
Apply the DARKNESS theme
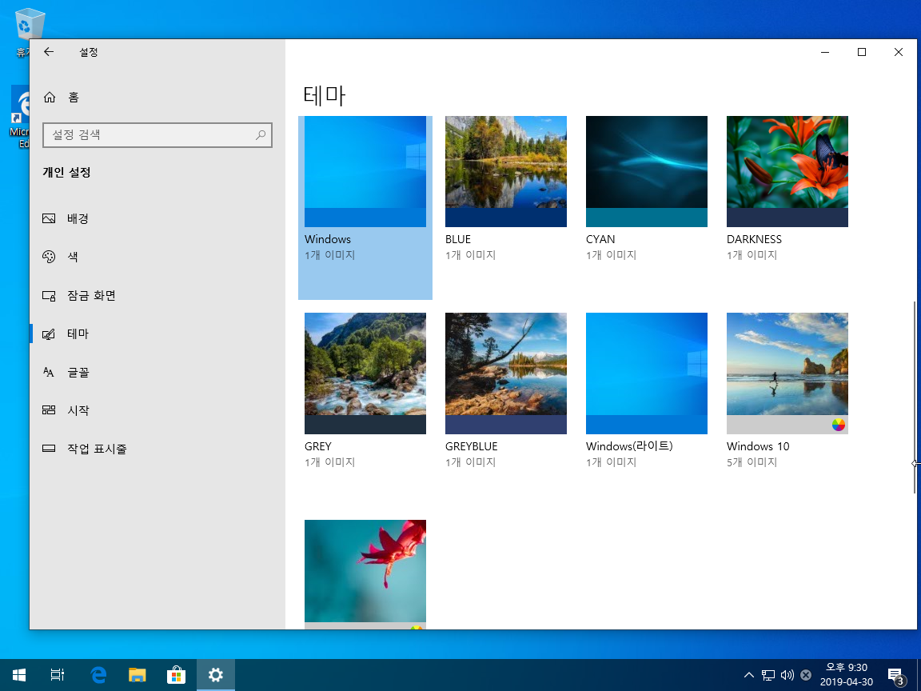(x=787, y=172)
